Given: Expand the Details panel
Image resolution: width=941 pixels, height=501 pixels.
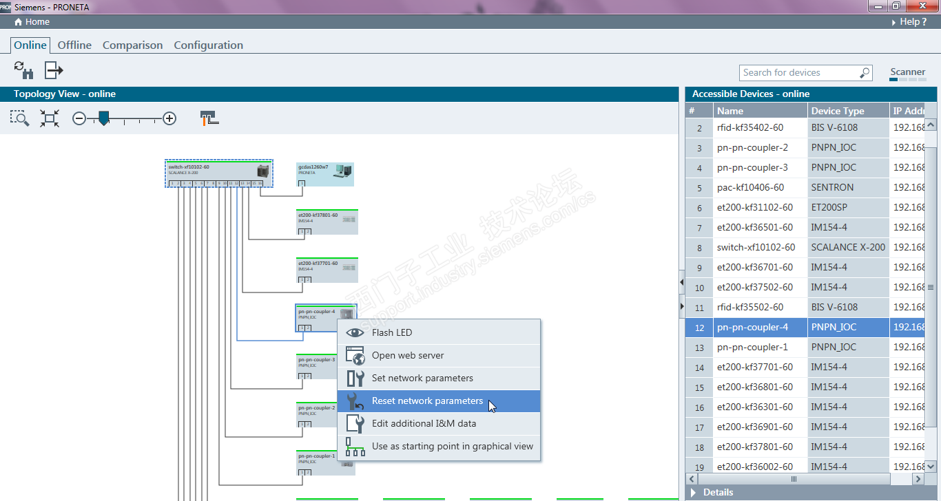Looking at the screenshot, I should 694,492.
